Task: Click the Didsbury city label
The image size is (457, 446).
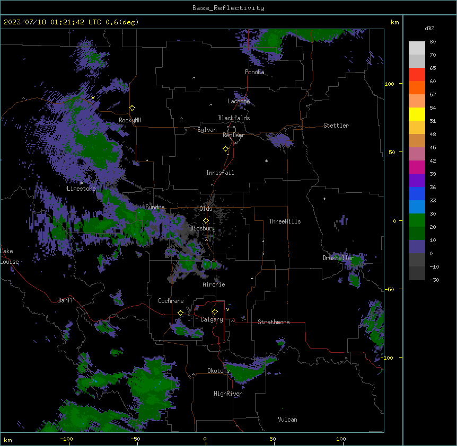Action: tap(203, 228)
